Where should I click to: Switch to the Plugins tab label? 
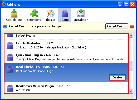coord(65,20)
